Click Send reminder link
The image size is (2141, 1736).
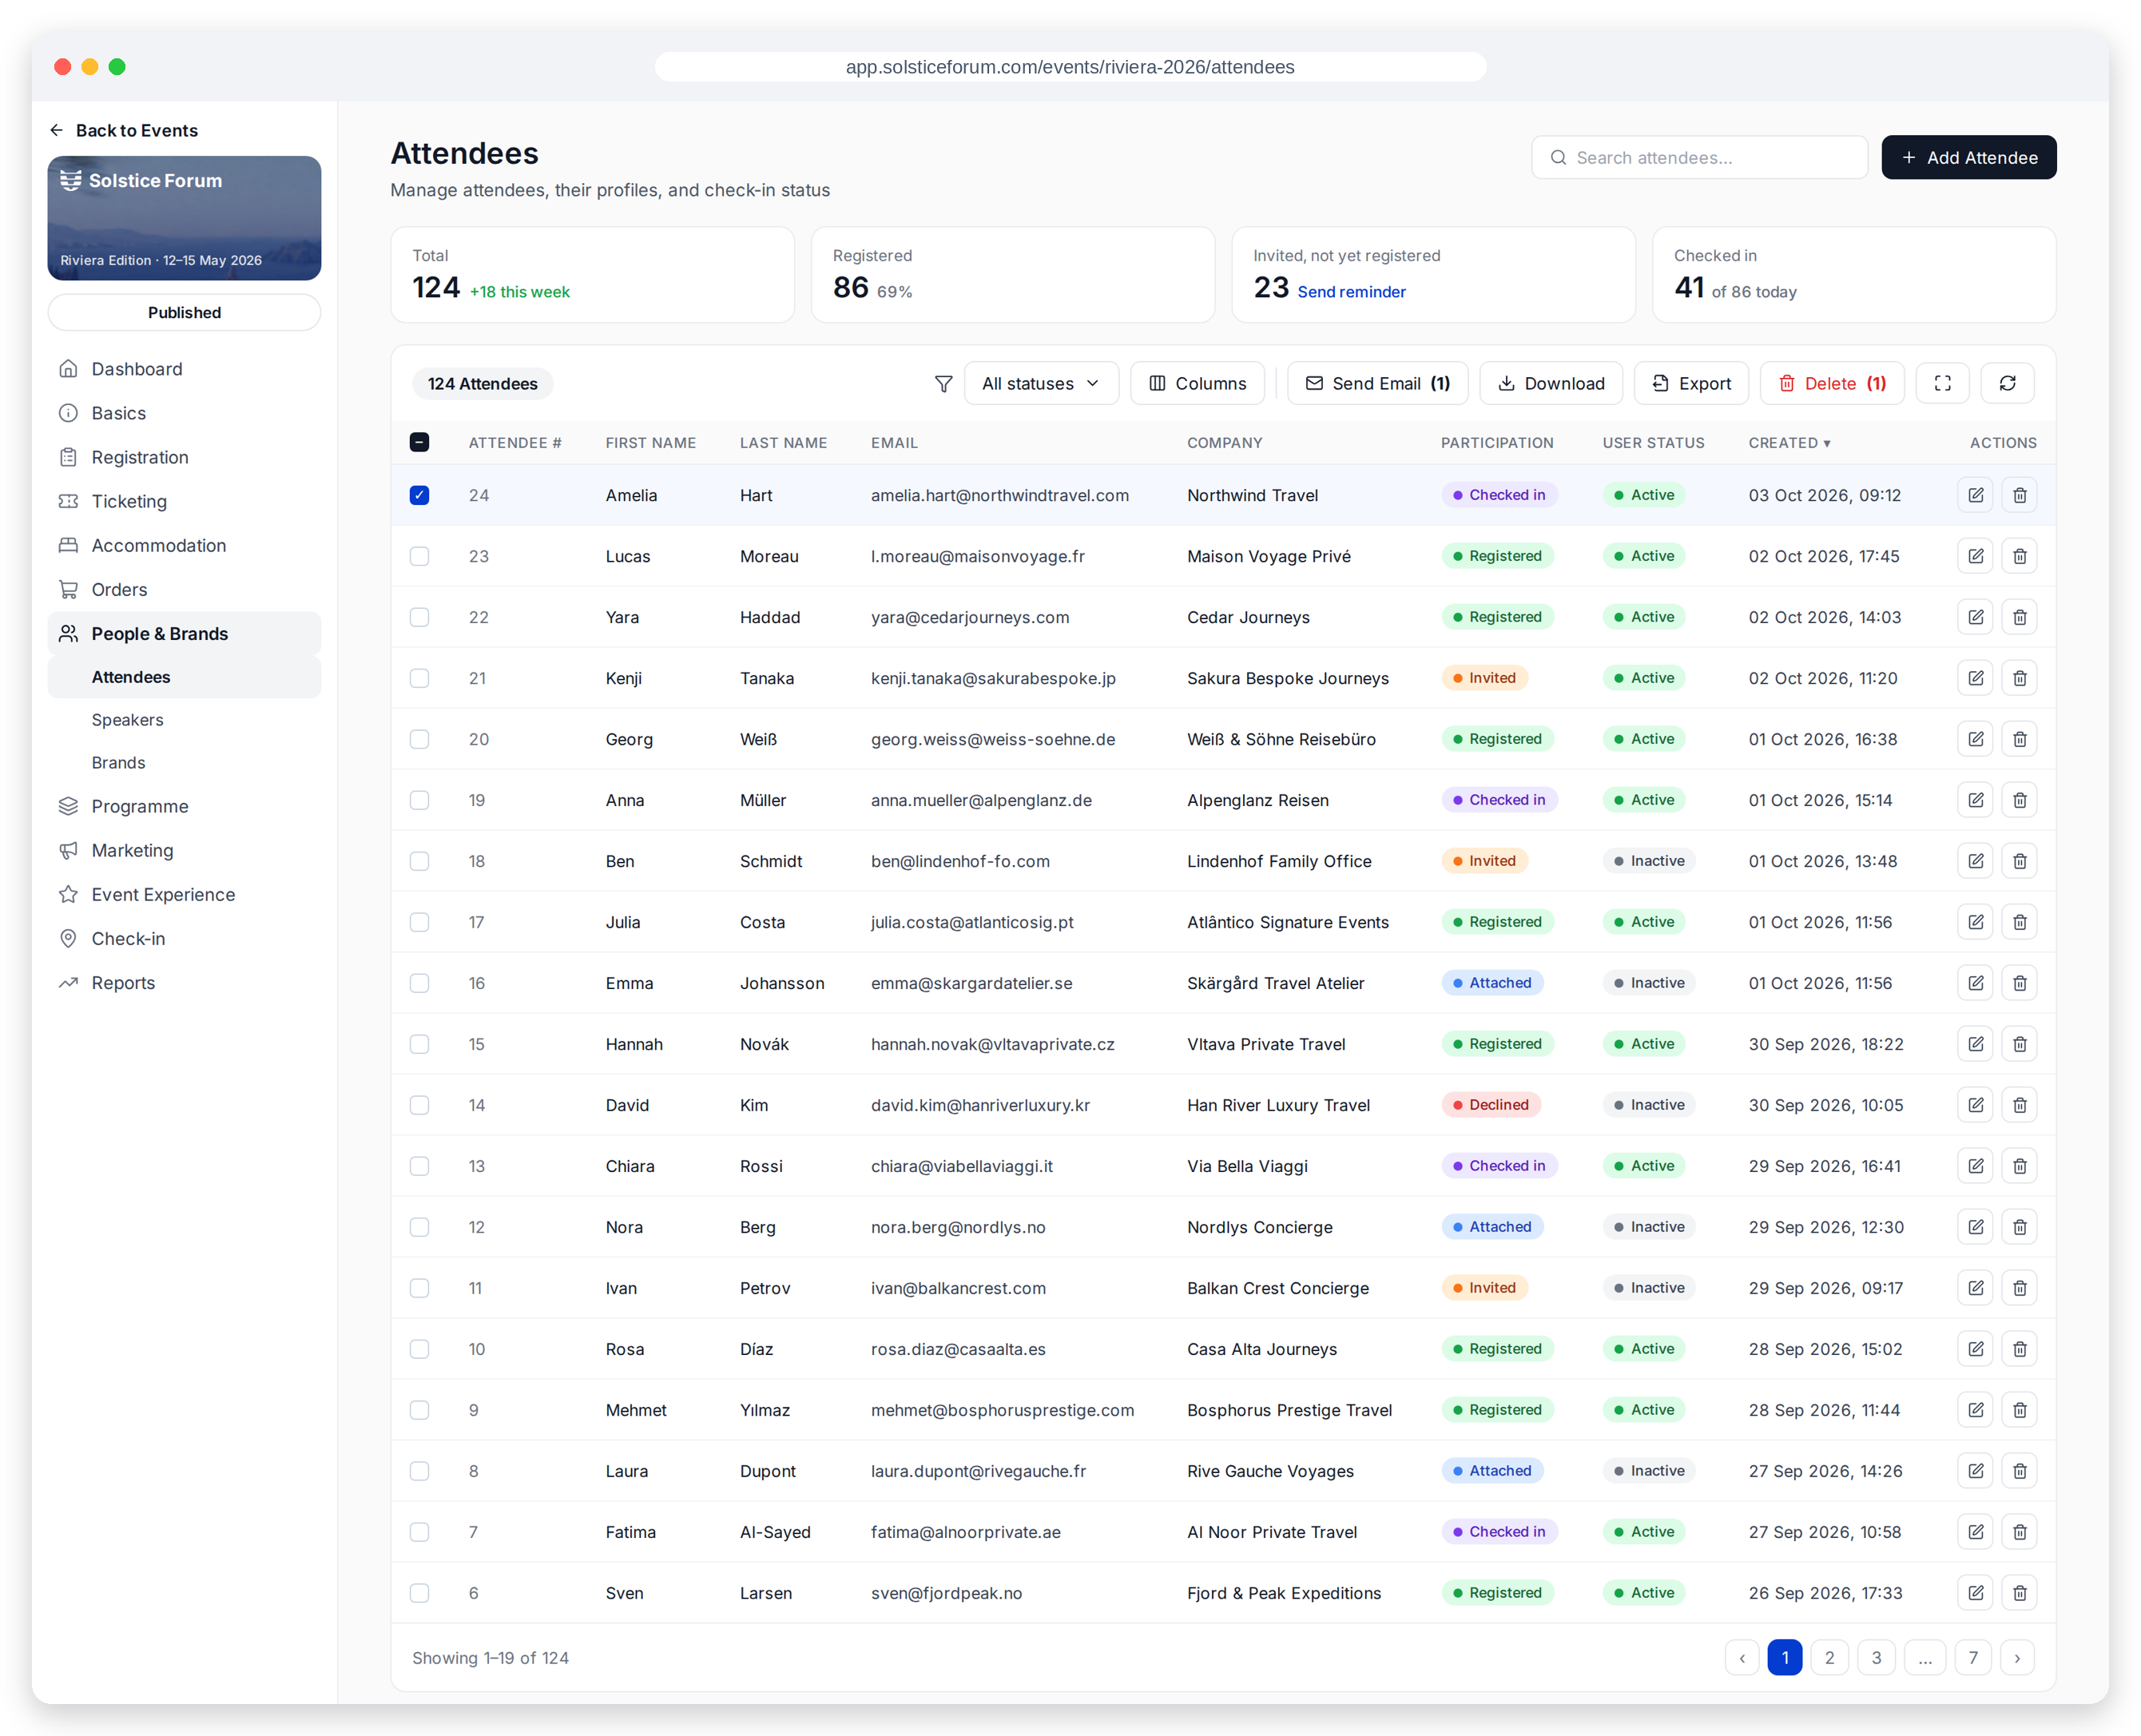(1351, 292)
